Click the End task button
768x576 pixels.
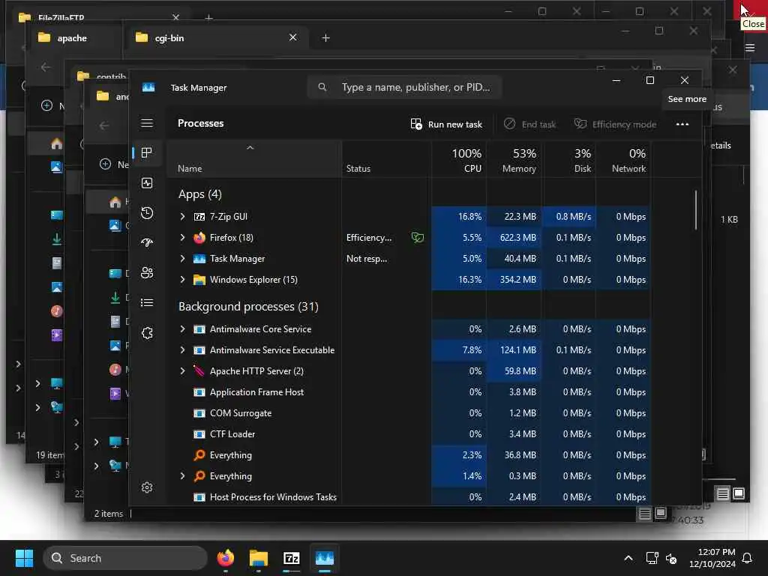click(x=530, y=124)
